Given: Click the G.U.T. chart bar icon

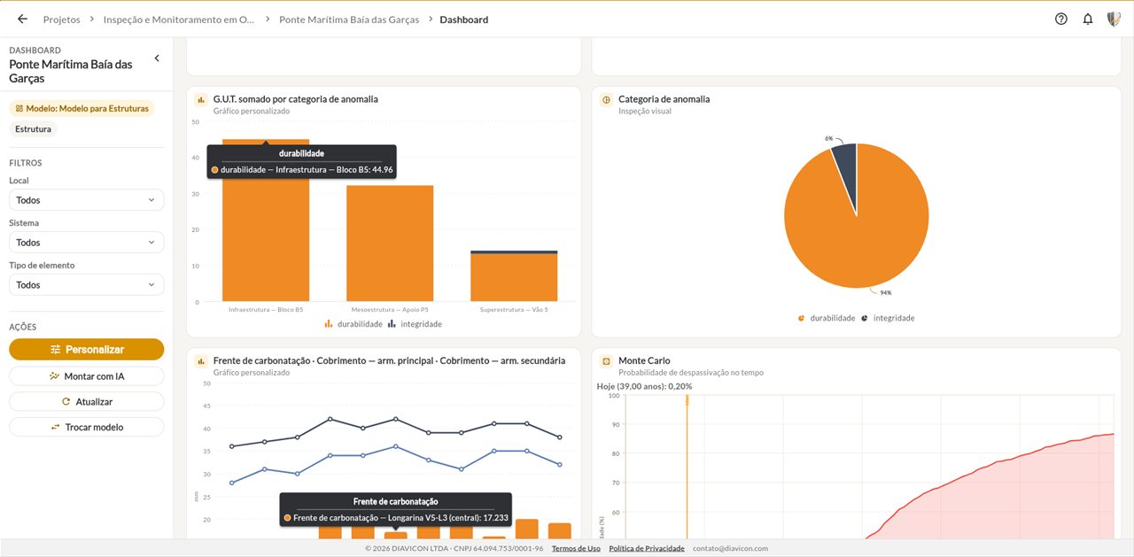Looking at the screenshot, I should [201, 100].
